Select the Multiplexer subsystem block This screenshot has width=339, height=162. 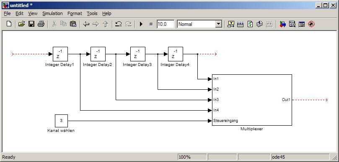click(x=252, y=100)
